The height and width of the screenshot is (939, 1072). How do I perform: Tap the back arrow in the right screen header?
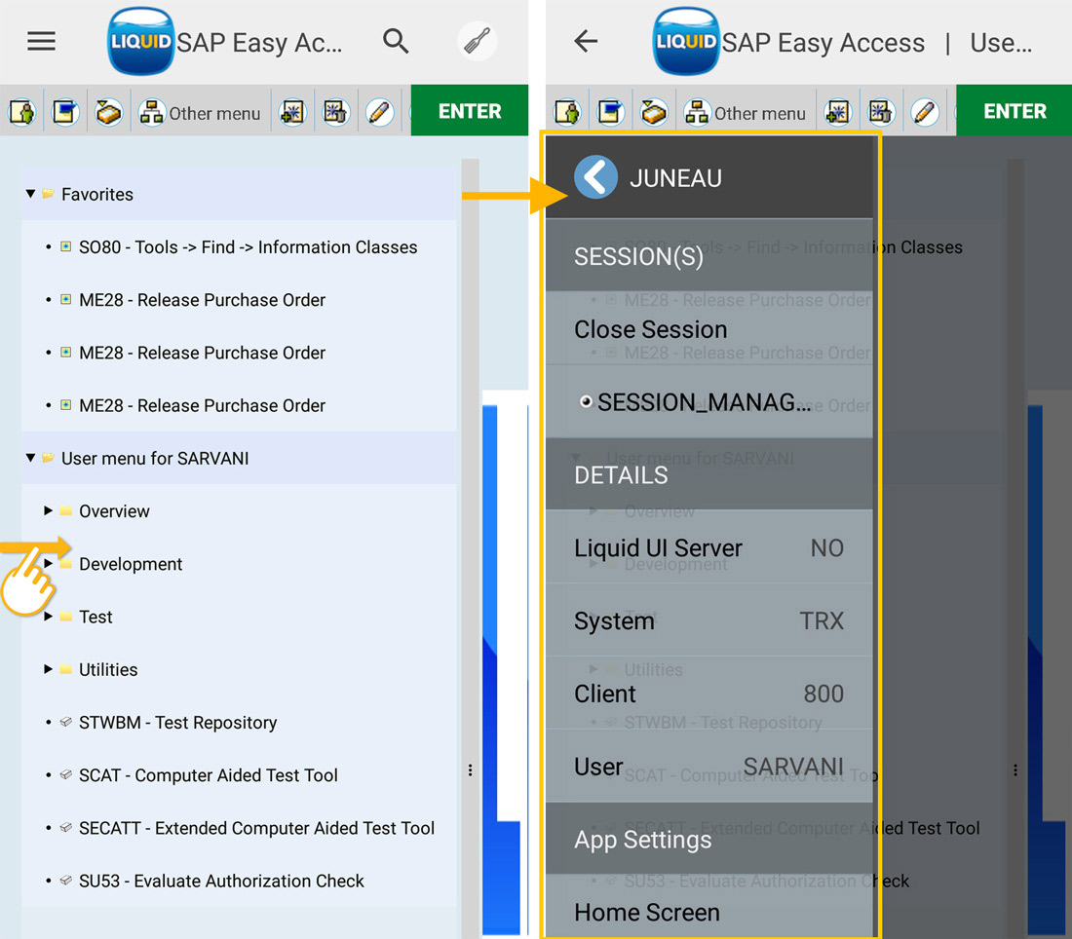point(586,41)
